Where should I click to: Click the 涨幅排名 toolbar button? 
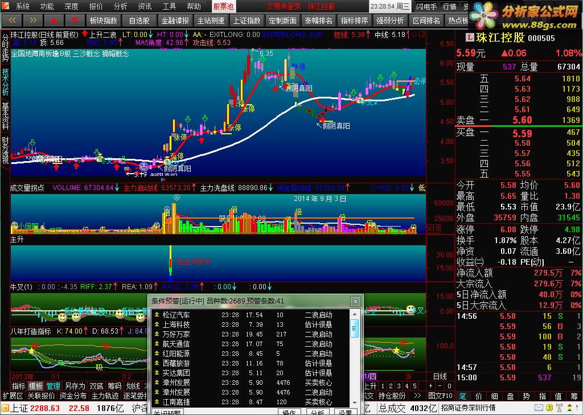pos(319,20)
